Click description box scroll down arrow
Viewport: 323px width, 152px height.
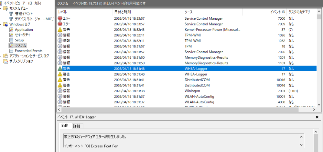click(x=301, y=145)
